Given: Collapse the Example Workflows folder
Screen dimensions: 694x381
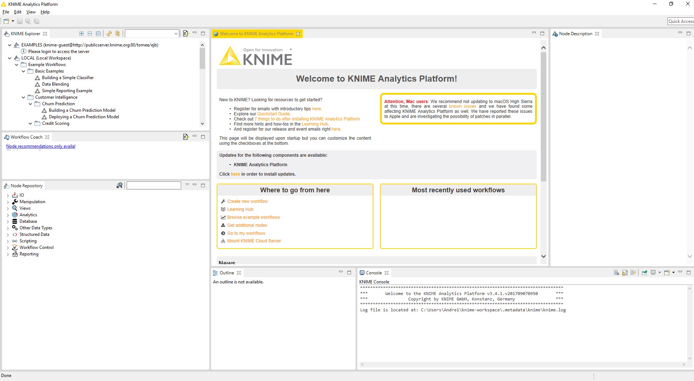Looking at the screenshot, I should pos(16,65).
